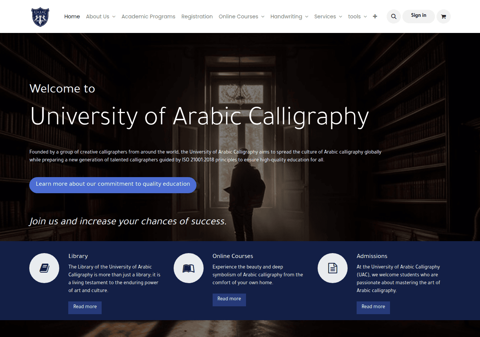Click the University of Arabic Calligraphy headline
Image resolution: width=480 pixels, height=337 pixels.
[x=199, y=116]
